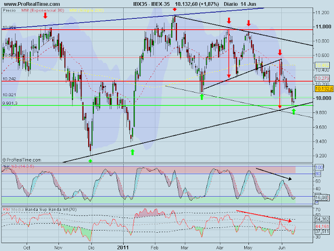This screenshot has width=334, height=251.
Task: Click the 16,08 stochastic value box
Action: coord(321,198)
